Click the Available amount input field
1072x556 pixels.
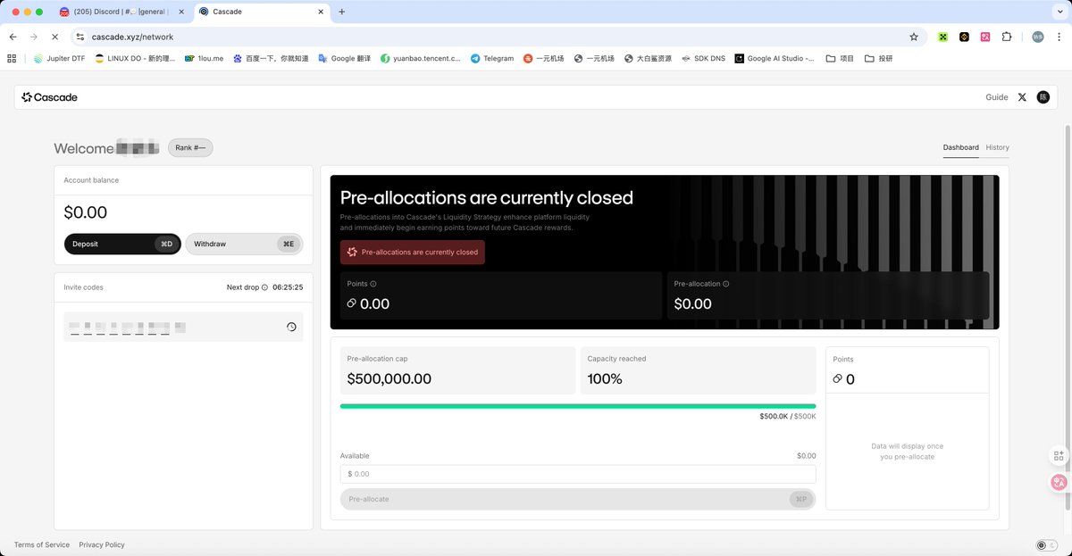click(x=578, y=474)
